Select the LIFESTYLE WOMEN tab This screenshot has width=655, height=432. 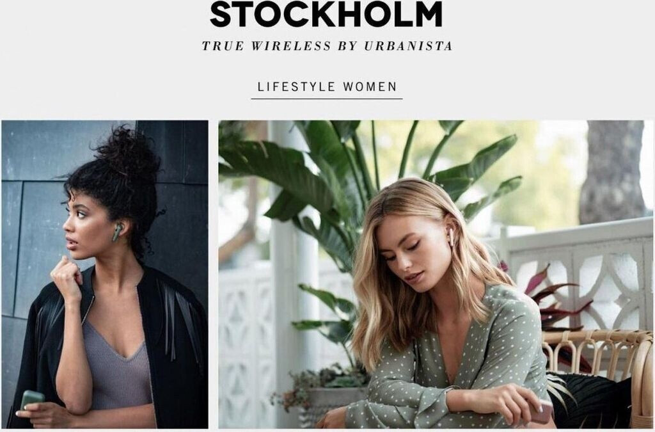pos(327,87)
